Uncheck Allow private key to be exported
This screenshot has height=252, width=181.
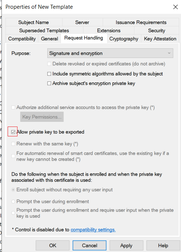[13, 132]
